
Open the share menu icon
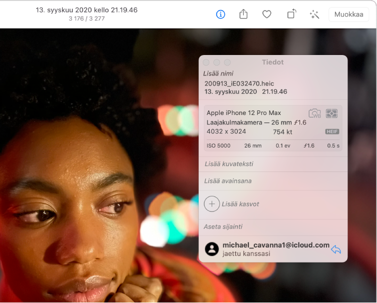243,14
